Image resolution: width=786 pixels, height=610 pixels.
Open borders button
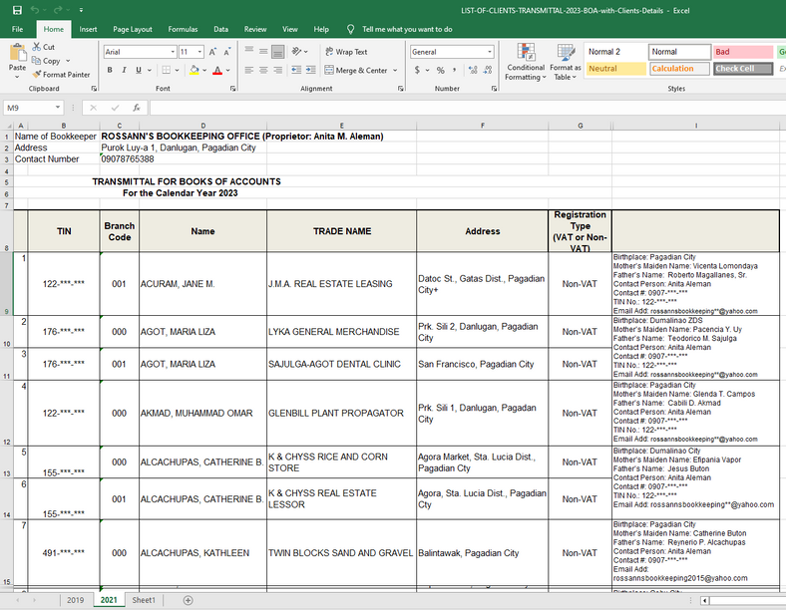coord(167,70)
